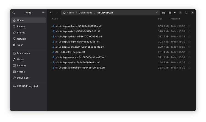Sort by the Name column header
This screenshot has height=122, width=206.
[x=56, y=19]
